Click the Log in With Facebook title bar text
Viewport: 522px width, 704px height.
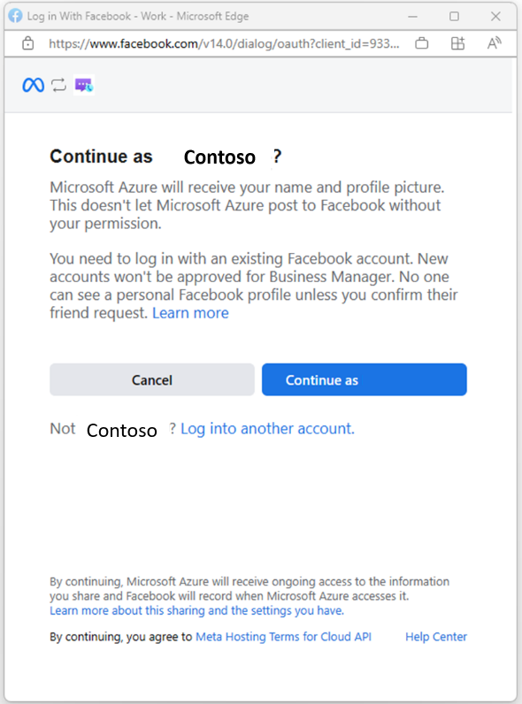tap(138, 16)
